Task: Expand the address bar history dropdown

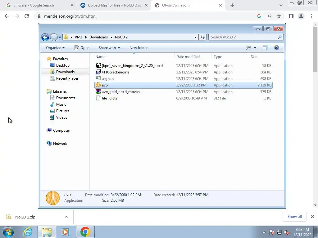Action: [x=195, y=37]
